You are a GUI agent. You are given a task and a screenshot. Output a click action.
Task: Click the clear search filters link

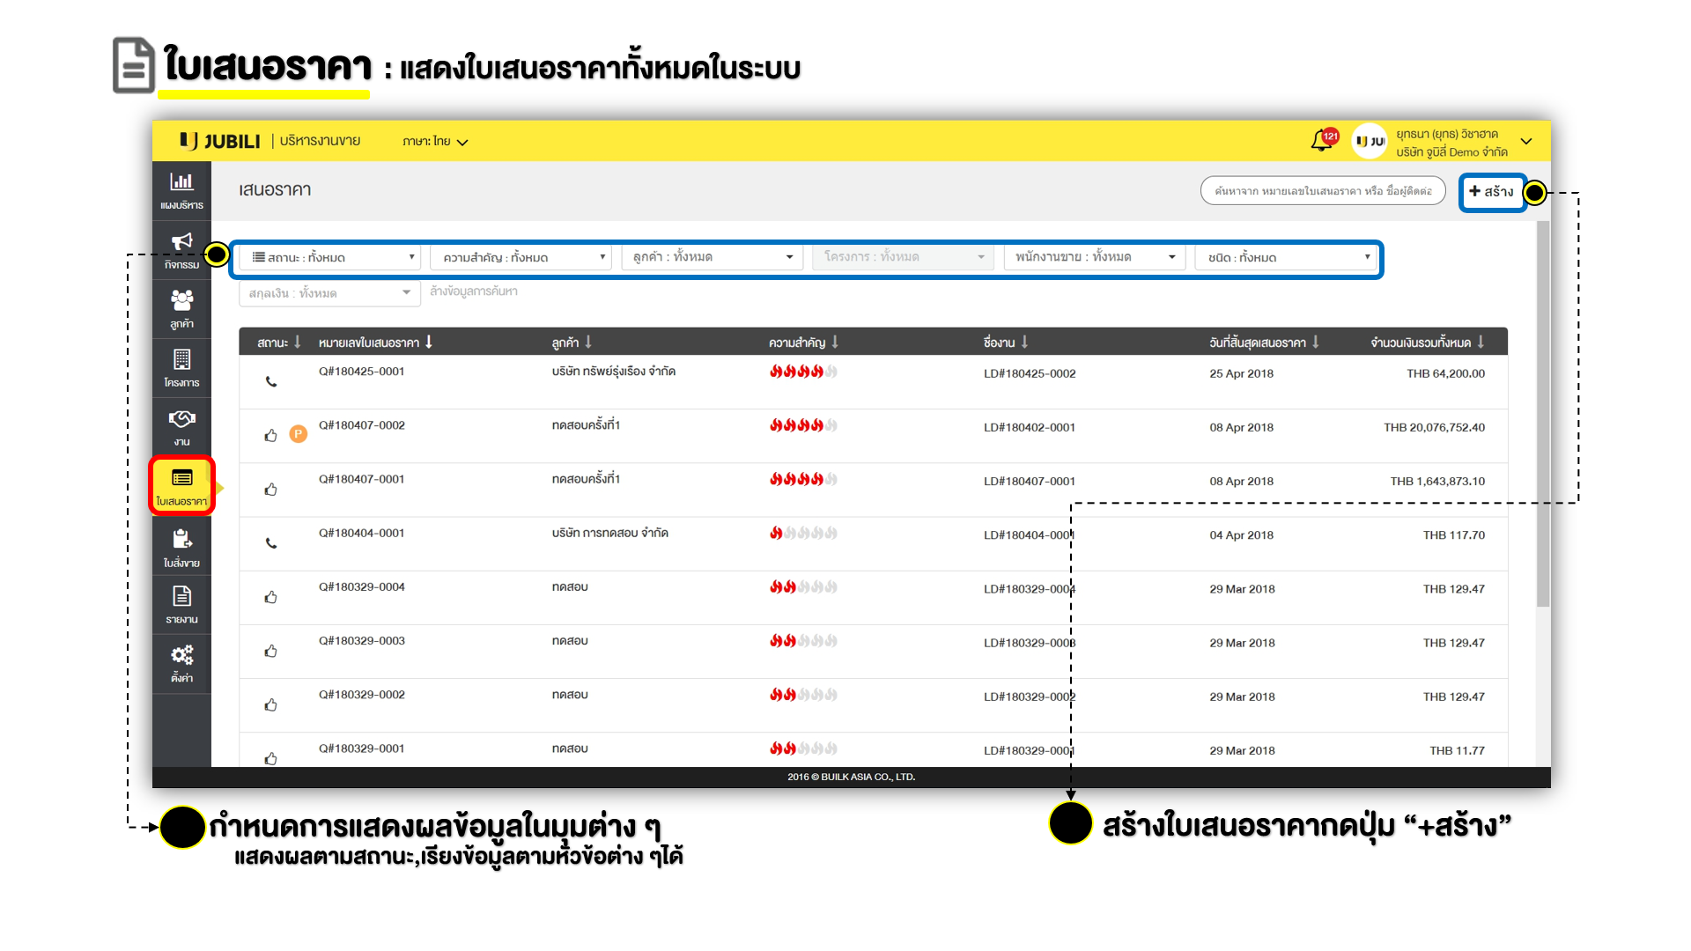474,291
